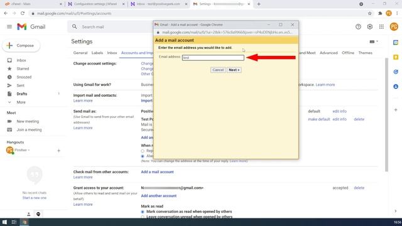Click Cancel in Add a mail account dialog
The height and width of the screenshot is (226, 402).
(218, 70)
